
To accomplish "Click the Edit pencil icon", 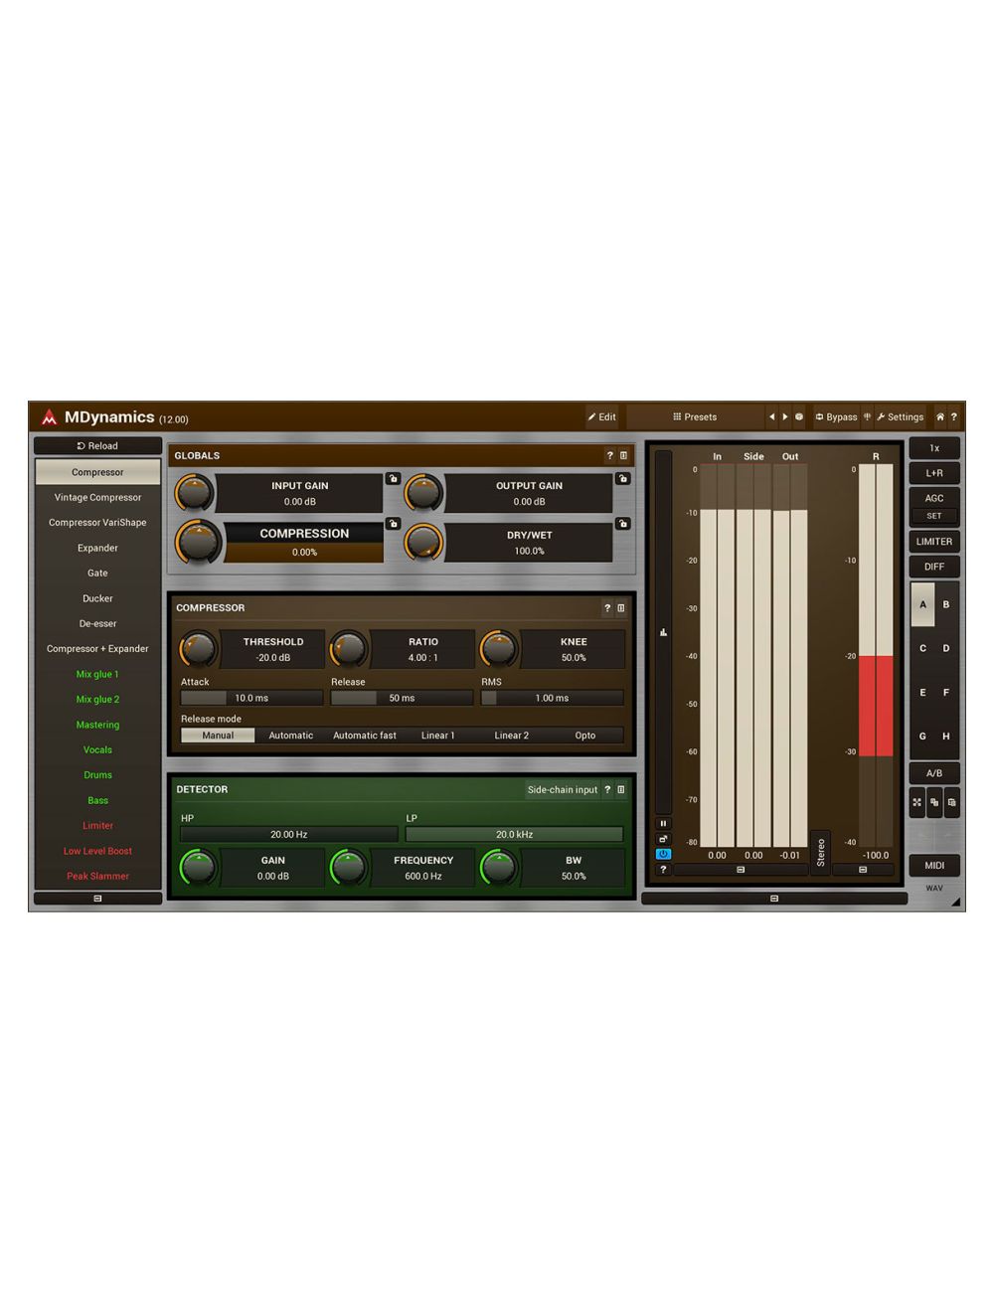I will tap(594, 416).
